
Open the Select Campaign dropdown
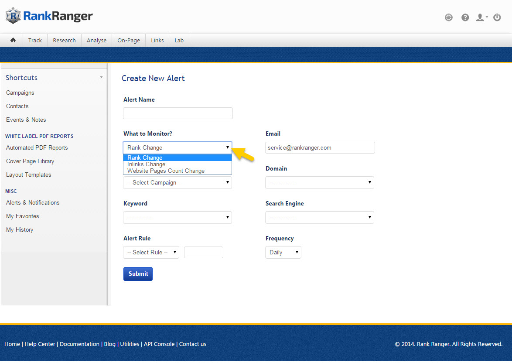pos(177,183)
